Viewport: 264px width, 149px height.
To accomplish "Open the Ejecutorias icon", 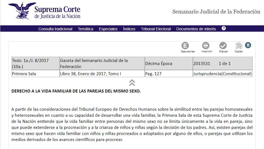I will pyautogui.click(x=185, y=46).
